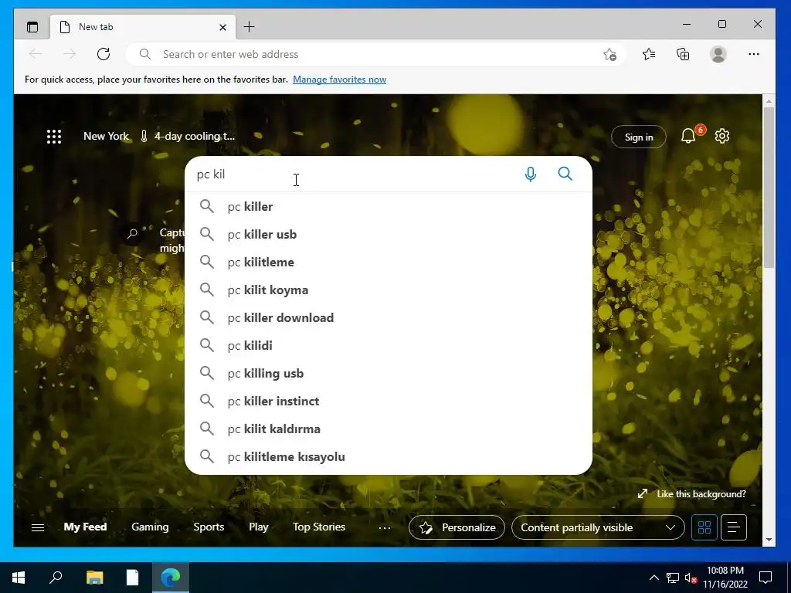This screenshot has width=791, height=593.
Task: Choose suggestion 'pc killing usb'
Action: tap(389, 373)
